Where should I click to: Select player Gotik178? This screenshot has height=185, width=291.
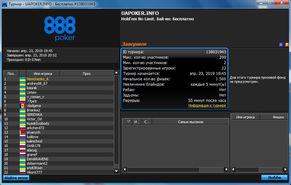click(x=59, y=146)
